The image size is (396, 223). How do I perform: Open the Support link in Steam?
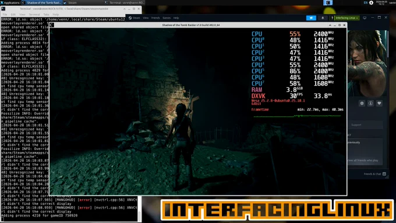356,125
